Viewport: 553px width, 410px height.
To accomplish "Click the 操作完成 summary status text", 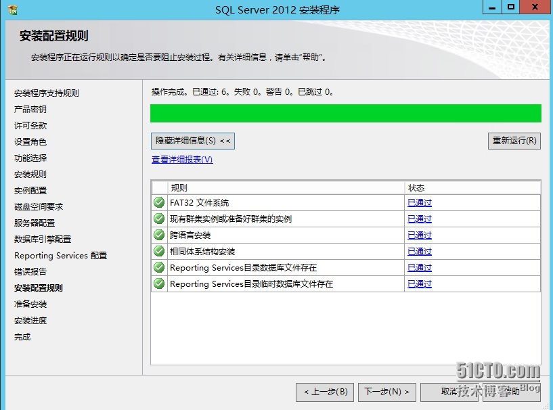I will click(x=242, y=92).
